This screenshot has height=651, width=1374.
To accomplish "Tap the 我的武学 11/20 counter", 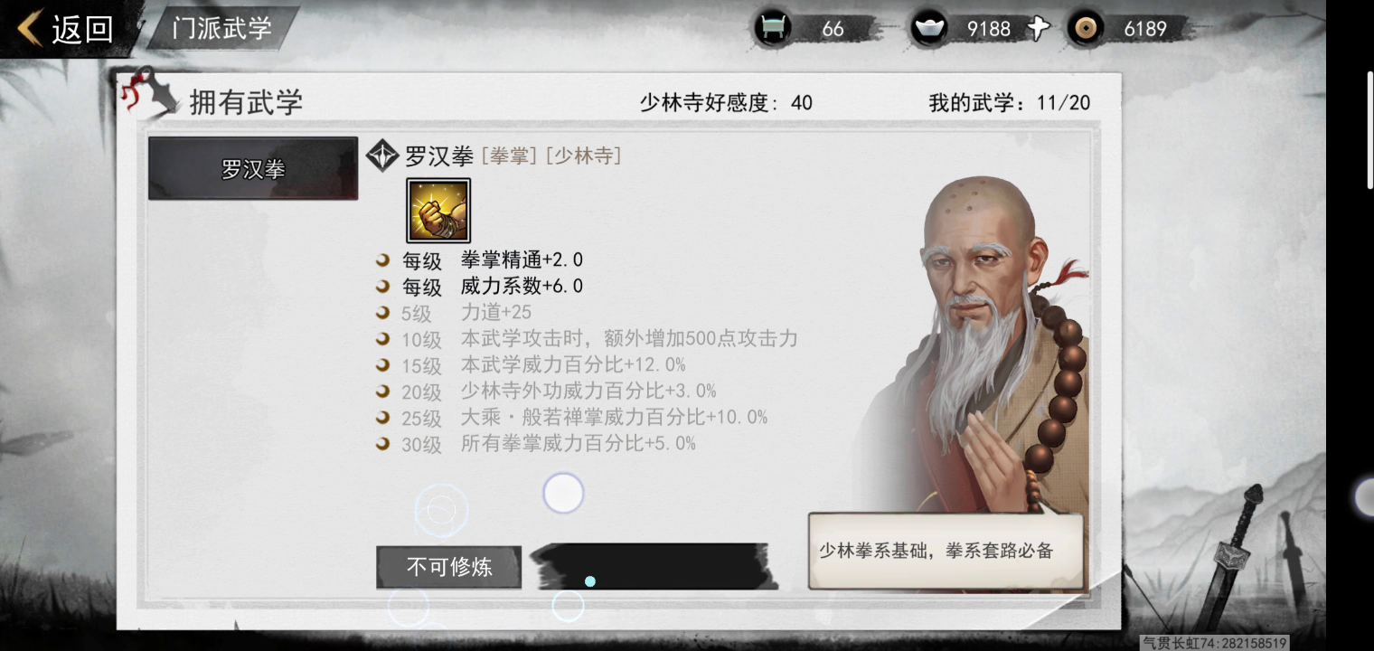I will pyautogui.click(x=1010, y=103).
